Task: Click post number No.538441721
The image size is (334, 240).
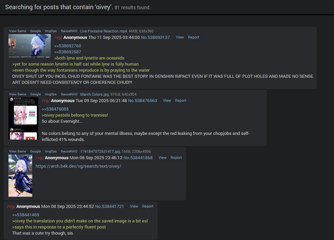Action: 109,207
